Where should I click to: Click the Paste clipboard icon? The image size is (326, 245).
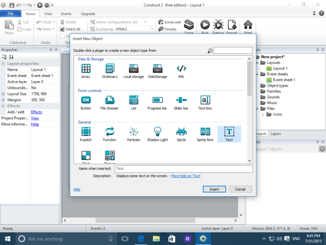tap(9, 25)
